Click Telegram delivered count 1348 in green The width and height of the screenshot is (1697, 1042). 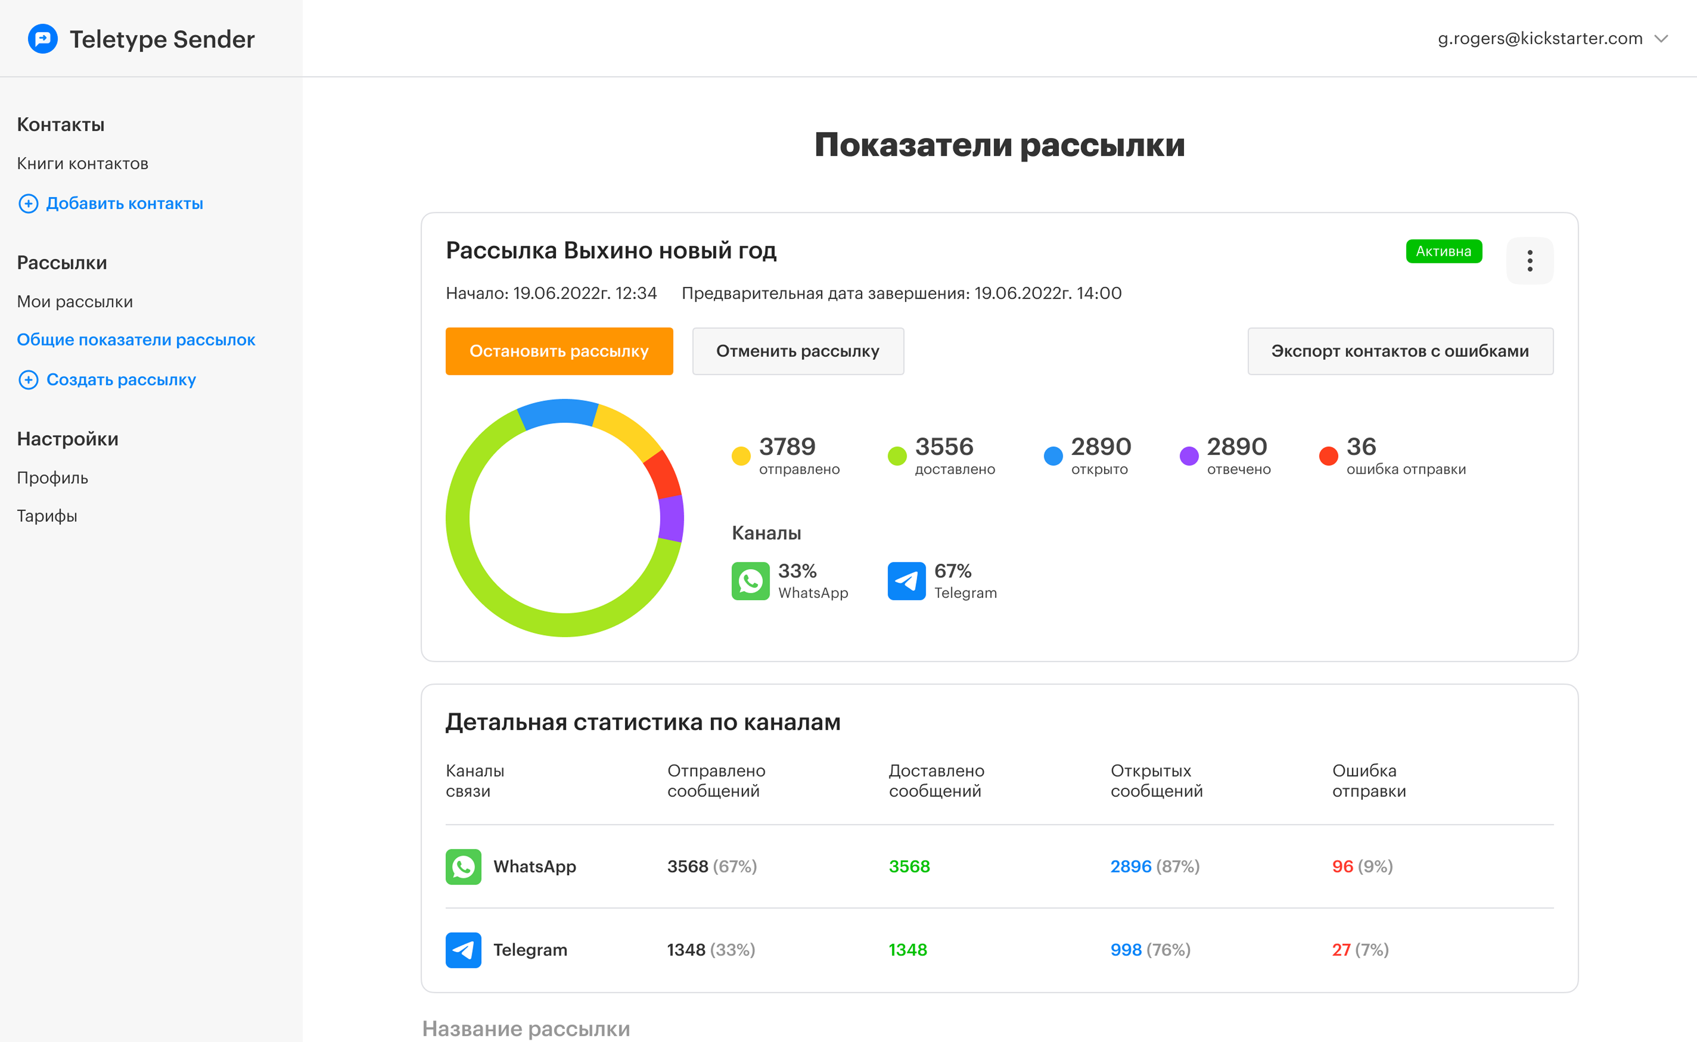(x=908, y=950)
